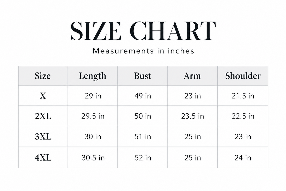
Task: Click the 50 in bust cell
Action: tap(143, 116)
